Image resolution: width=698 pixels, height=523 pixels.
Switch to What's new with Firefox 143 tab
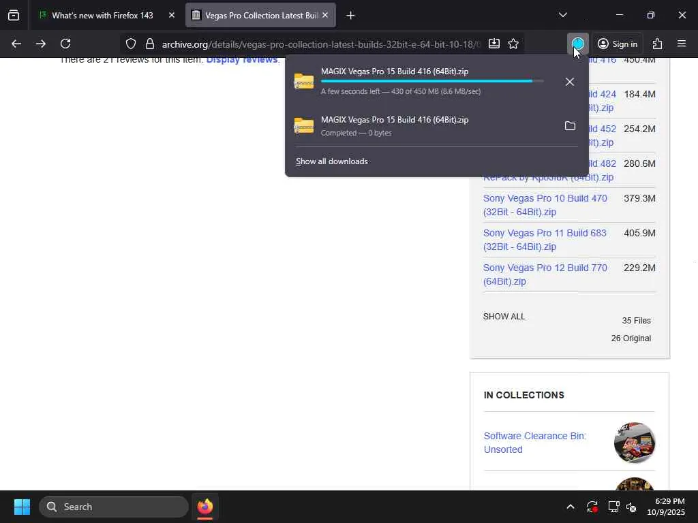pos(102,16)
